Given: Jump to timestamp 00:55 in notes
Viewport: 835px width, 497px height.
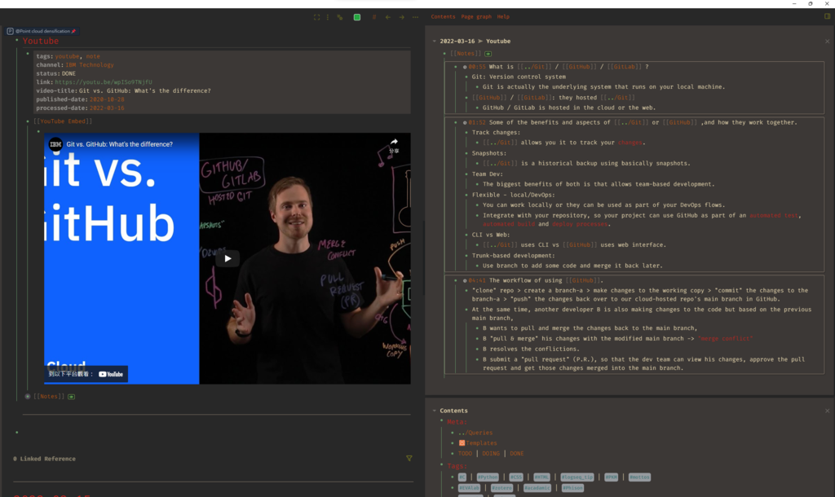Looking at the screenshot, I should click(x=476, y=67).
